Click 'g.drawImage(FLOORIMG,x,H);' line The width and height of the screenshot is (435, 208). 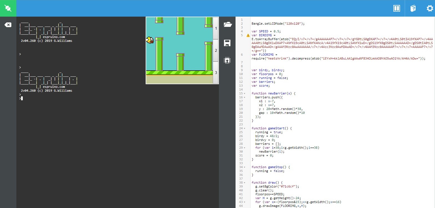click(283, 206)
